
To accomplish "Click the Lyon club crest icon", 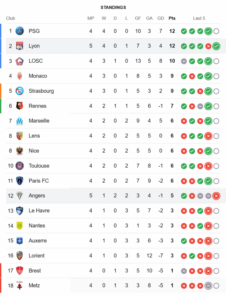I will [x=20, y=46].
